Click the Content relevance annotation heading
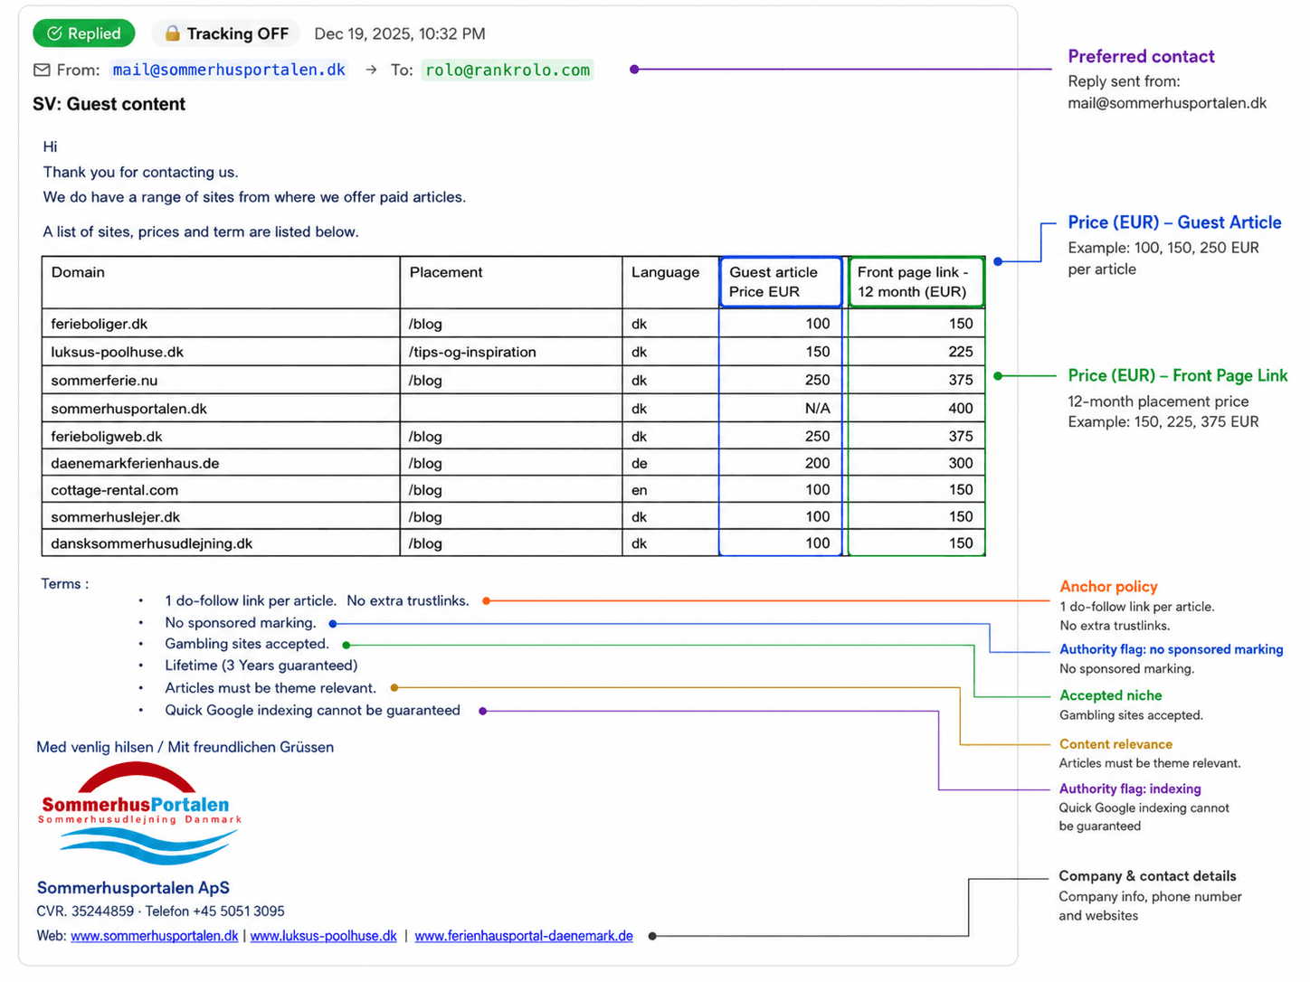 (1115, 744)
